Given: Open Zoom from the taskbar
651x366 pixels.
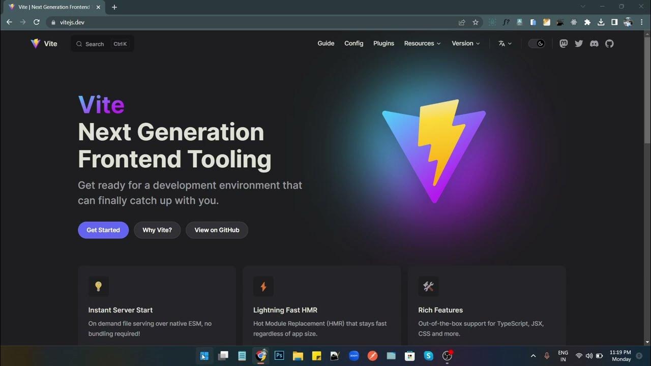Looking at the screenshot, I should pos(354,356).
